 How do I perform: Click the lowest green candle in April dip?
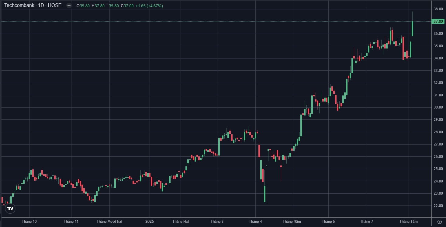click(x=264, y=194)
